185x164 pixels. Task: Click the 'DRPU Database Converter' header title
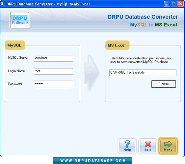pos(143,17)
